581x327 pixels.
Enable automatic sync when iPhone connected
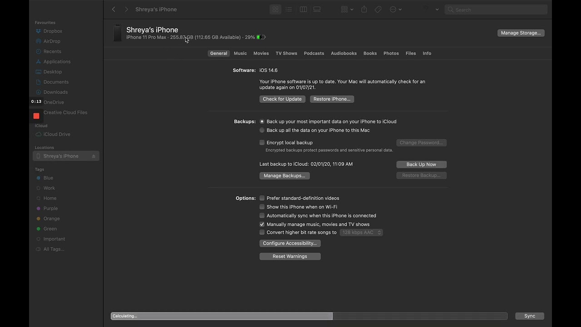tap(262, 215)
